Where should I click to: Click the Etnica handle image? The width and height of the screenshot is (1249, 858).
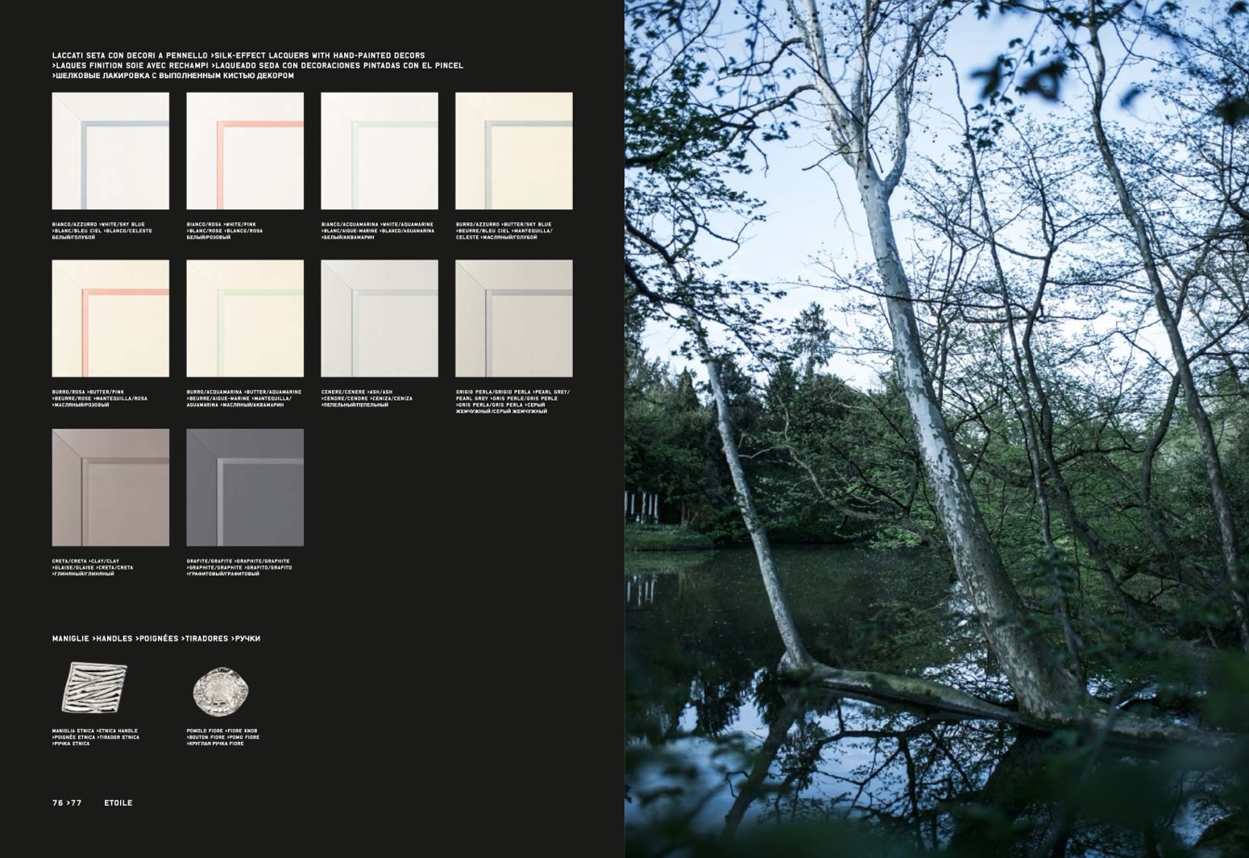pos(94,687)
